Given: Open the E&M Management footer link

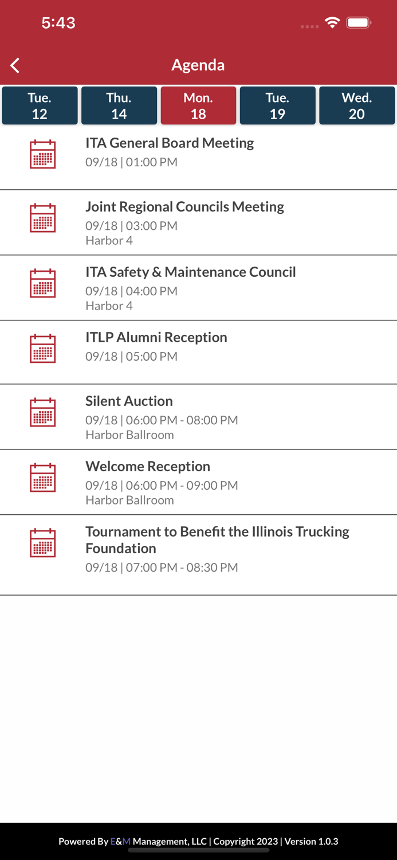Looking at the screenshot, I should point(119,842).
